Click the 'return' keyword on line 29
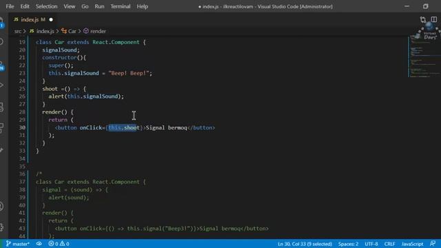The image size is (441, 248). [58, 120]
